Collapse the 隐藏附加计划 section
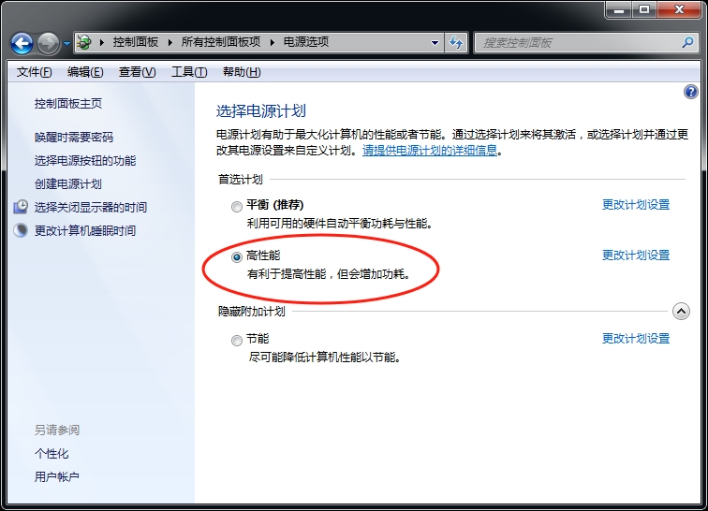The width and height of the screenshot is (708, 511). [681, 312]
